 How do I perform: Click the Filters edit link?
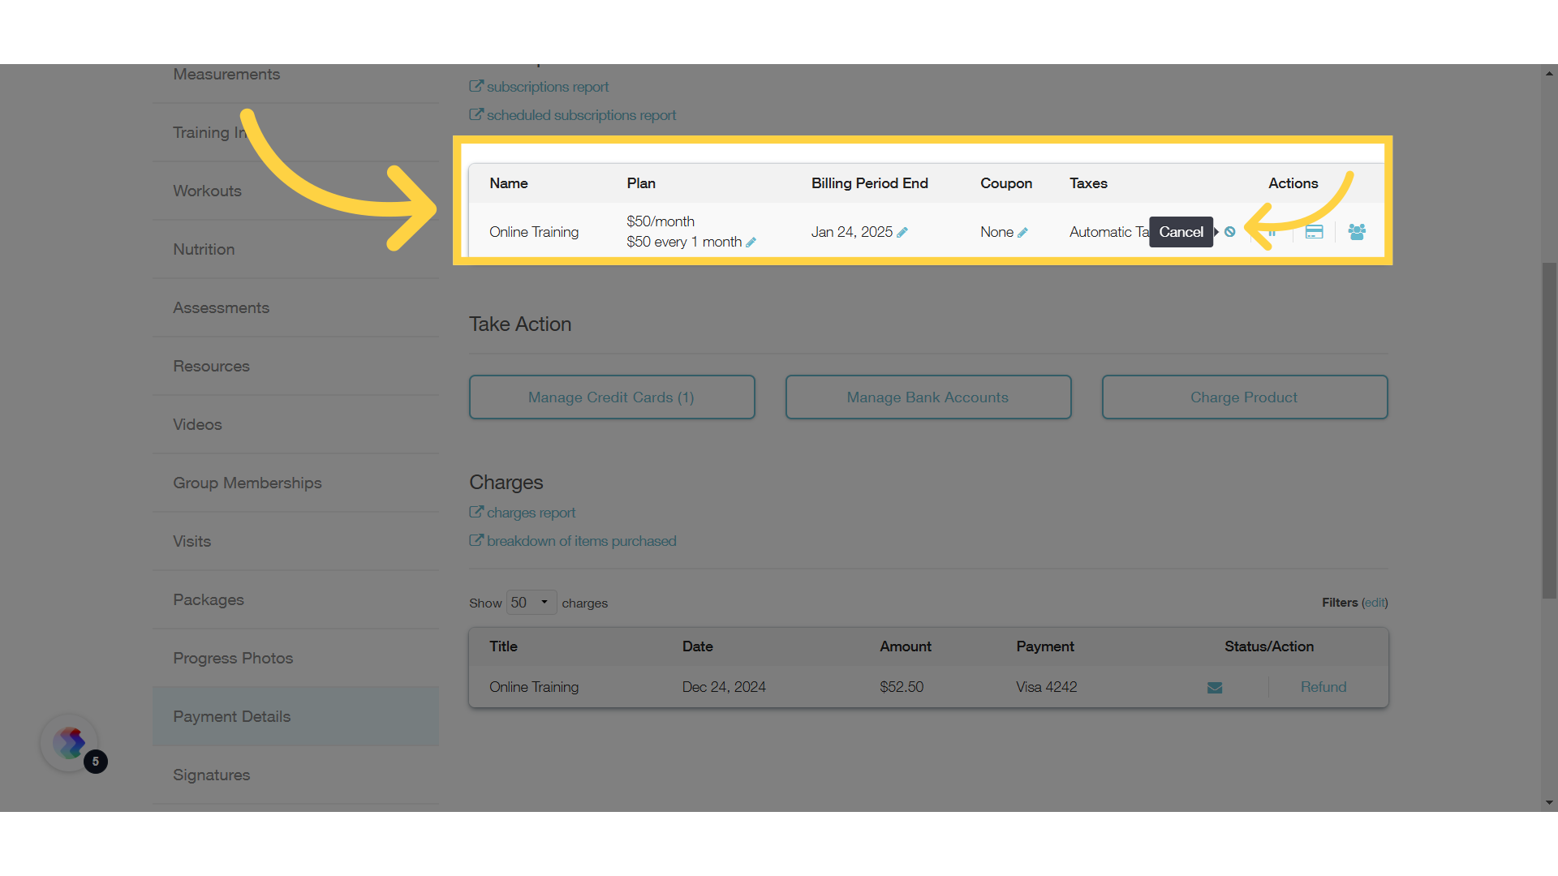(x=1375, y=603)
